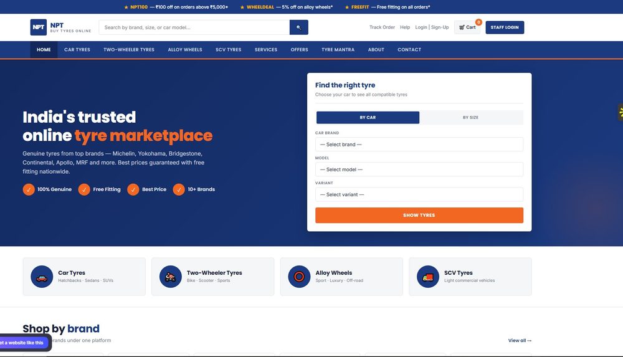Click the yellow widget icon at right edge
623x357 pixels.
point(621,112)
